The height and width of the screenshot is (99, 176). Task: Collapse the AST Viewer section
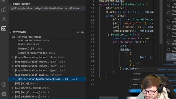[11, 32]
